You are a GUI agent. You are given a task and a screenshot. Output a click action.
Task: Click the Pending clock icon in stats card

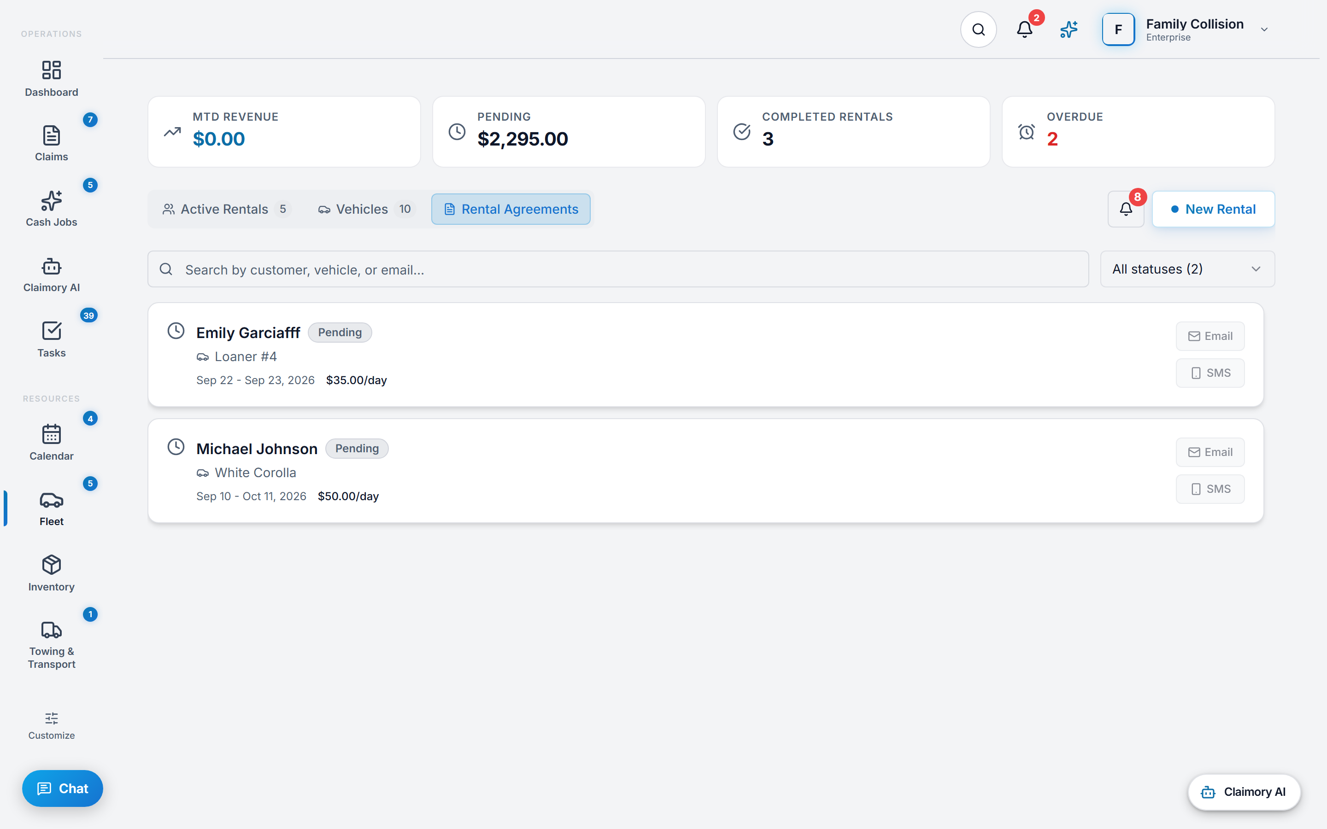(x=457, y=132)
